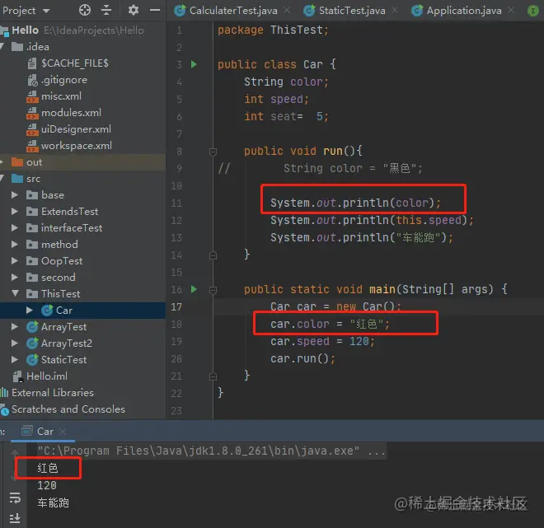Select workspace.xml file
544x528 pixels.
tap(77, 146)
